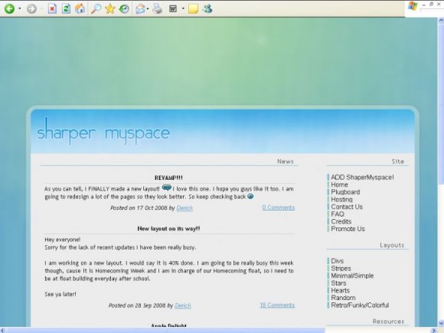The height and width of the screenshot is (333, 444).
Task: Click the Layouts section heading
Action: click(392, 245)
